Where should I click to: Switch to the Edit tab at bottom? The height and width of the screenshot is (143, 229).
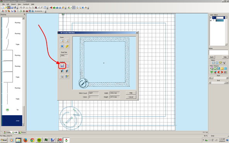(x=15, y=132)
